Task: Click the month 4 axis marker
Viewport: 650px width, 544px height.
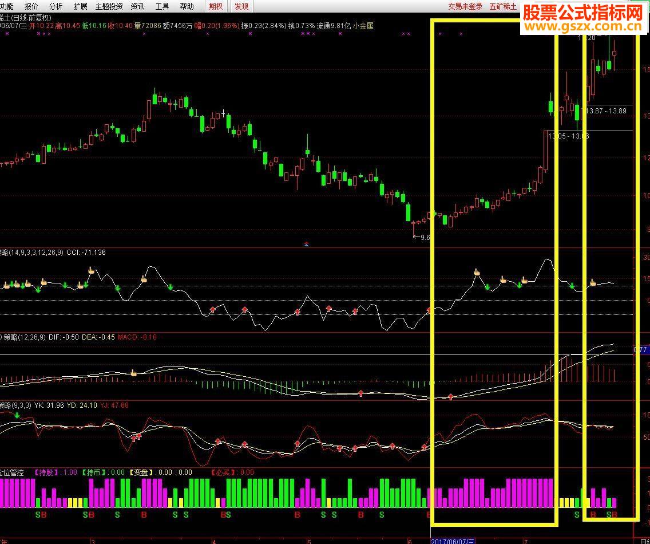Action: [214, 541]
